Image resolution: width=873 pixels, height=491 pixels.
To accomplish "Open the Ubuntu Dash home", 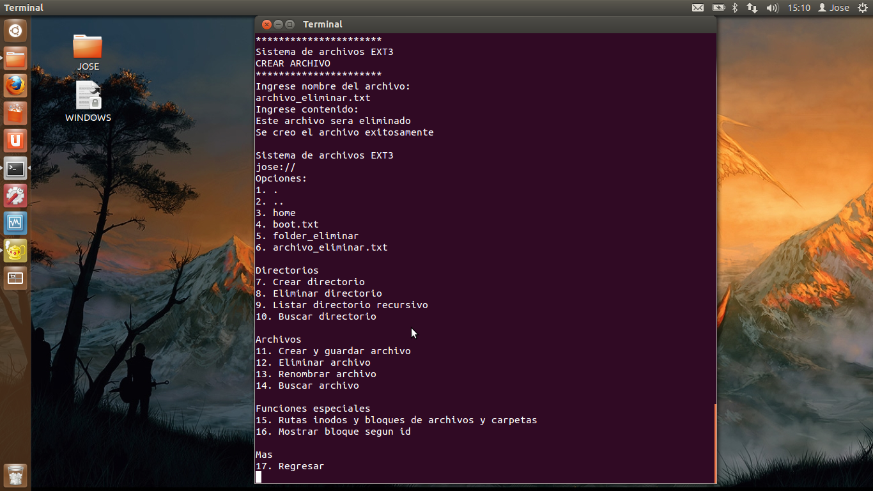I will (x=15, y=31).
